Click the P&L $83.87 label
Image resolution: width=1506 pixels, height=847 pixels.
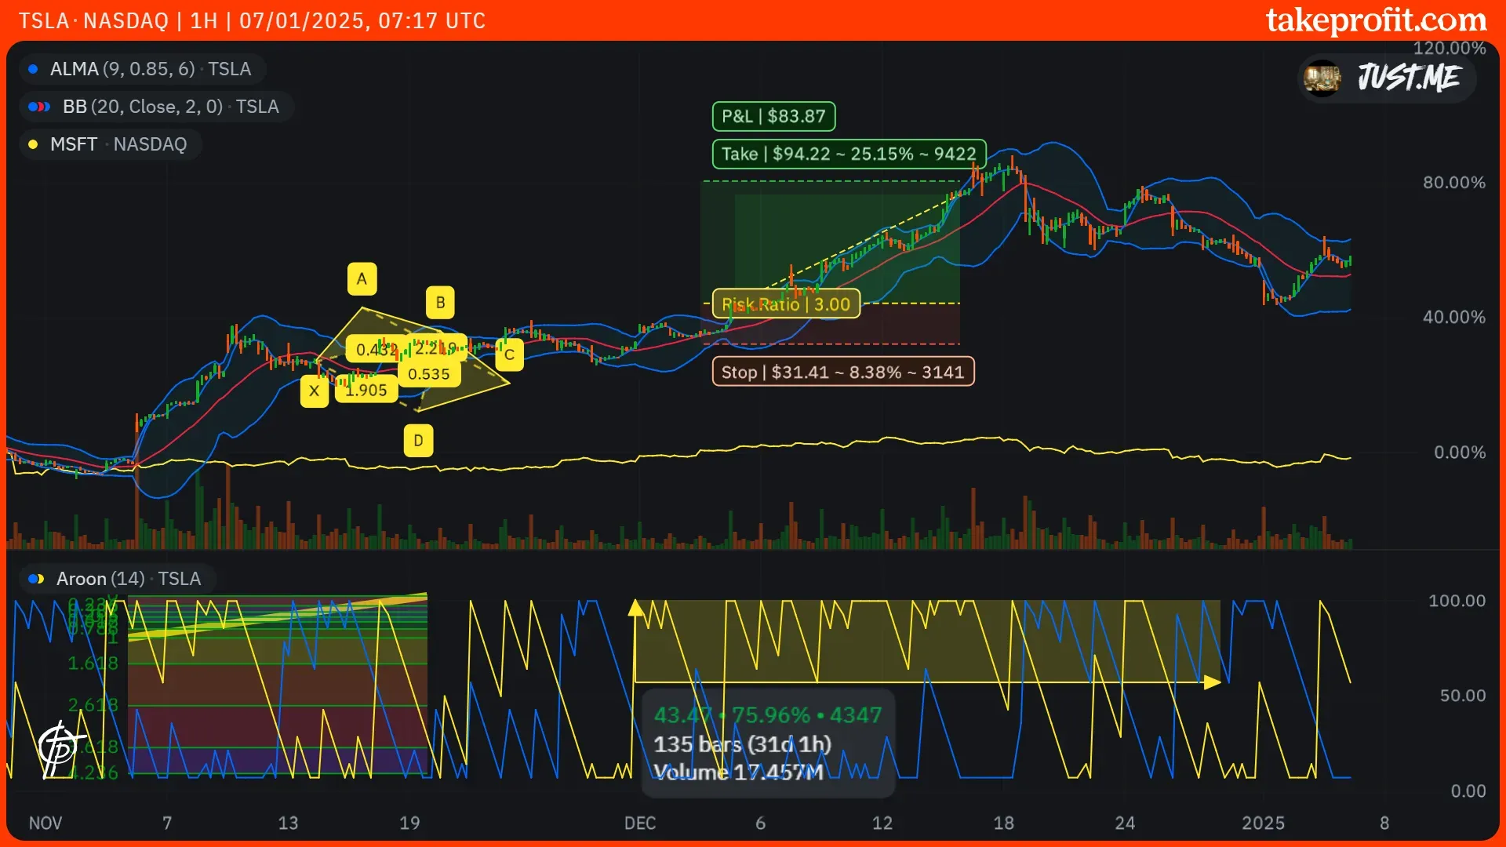pyautogui.click(x=773, y=116)
